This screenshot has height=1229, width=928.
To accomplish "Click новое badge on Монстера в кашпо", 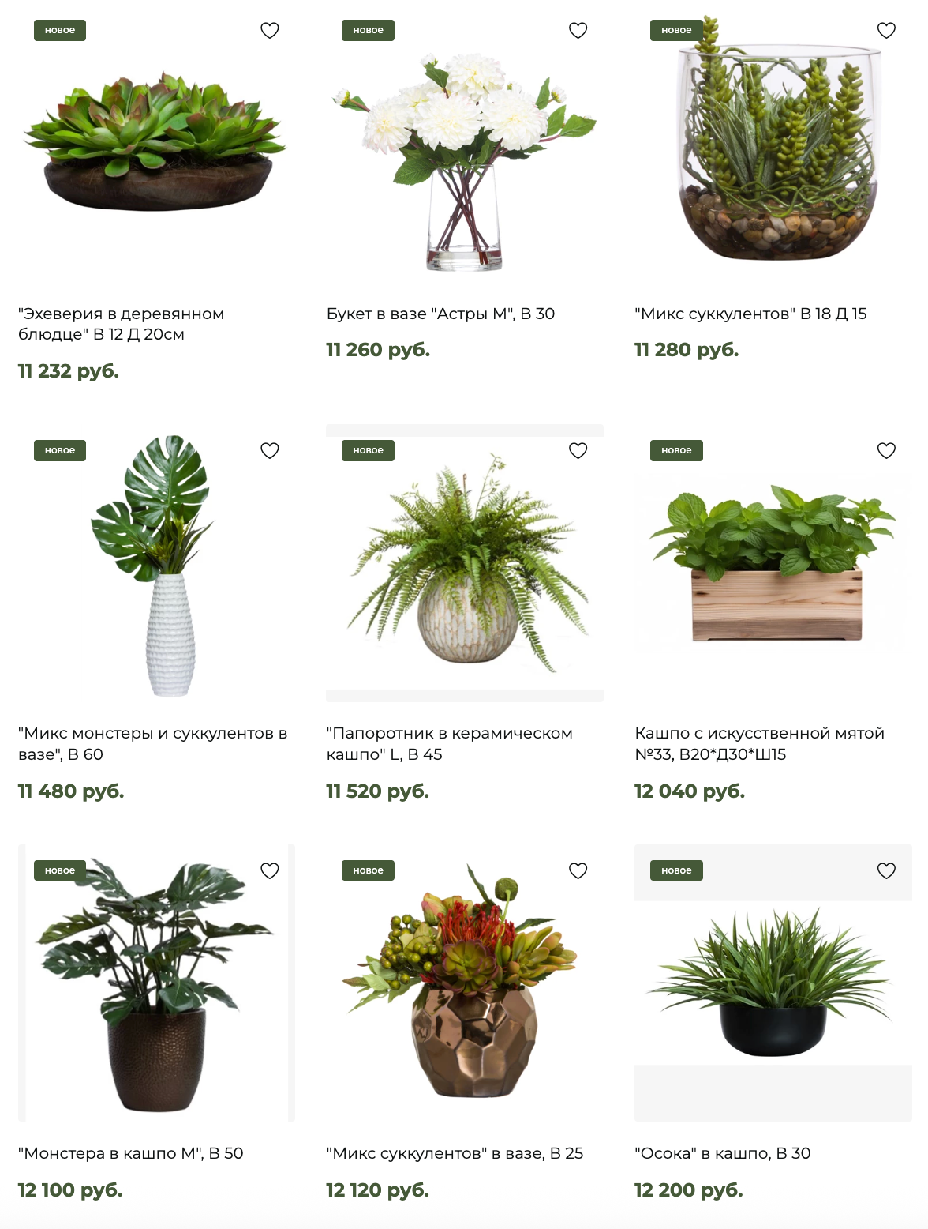I will (x=60, y=870).
